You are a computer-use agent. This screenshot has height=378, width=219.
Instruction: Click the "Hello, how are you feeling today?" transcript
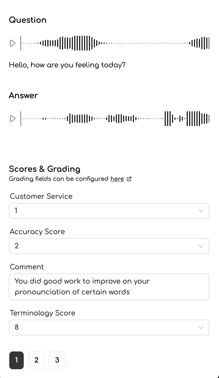click(67, 65)
